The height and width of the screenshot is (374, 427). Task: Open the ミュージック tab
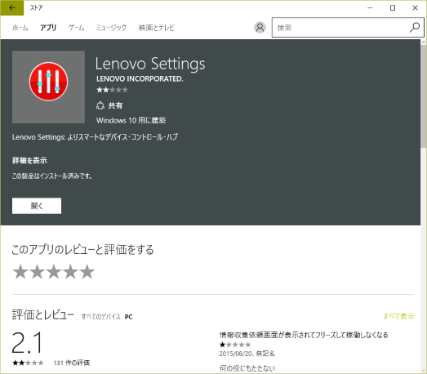point(111,28)
